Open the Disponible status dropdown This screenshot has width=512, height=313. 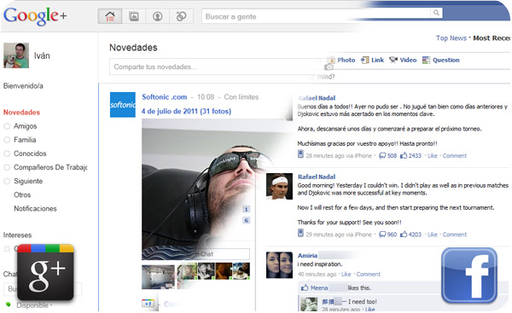tap(34, 305)
